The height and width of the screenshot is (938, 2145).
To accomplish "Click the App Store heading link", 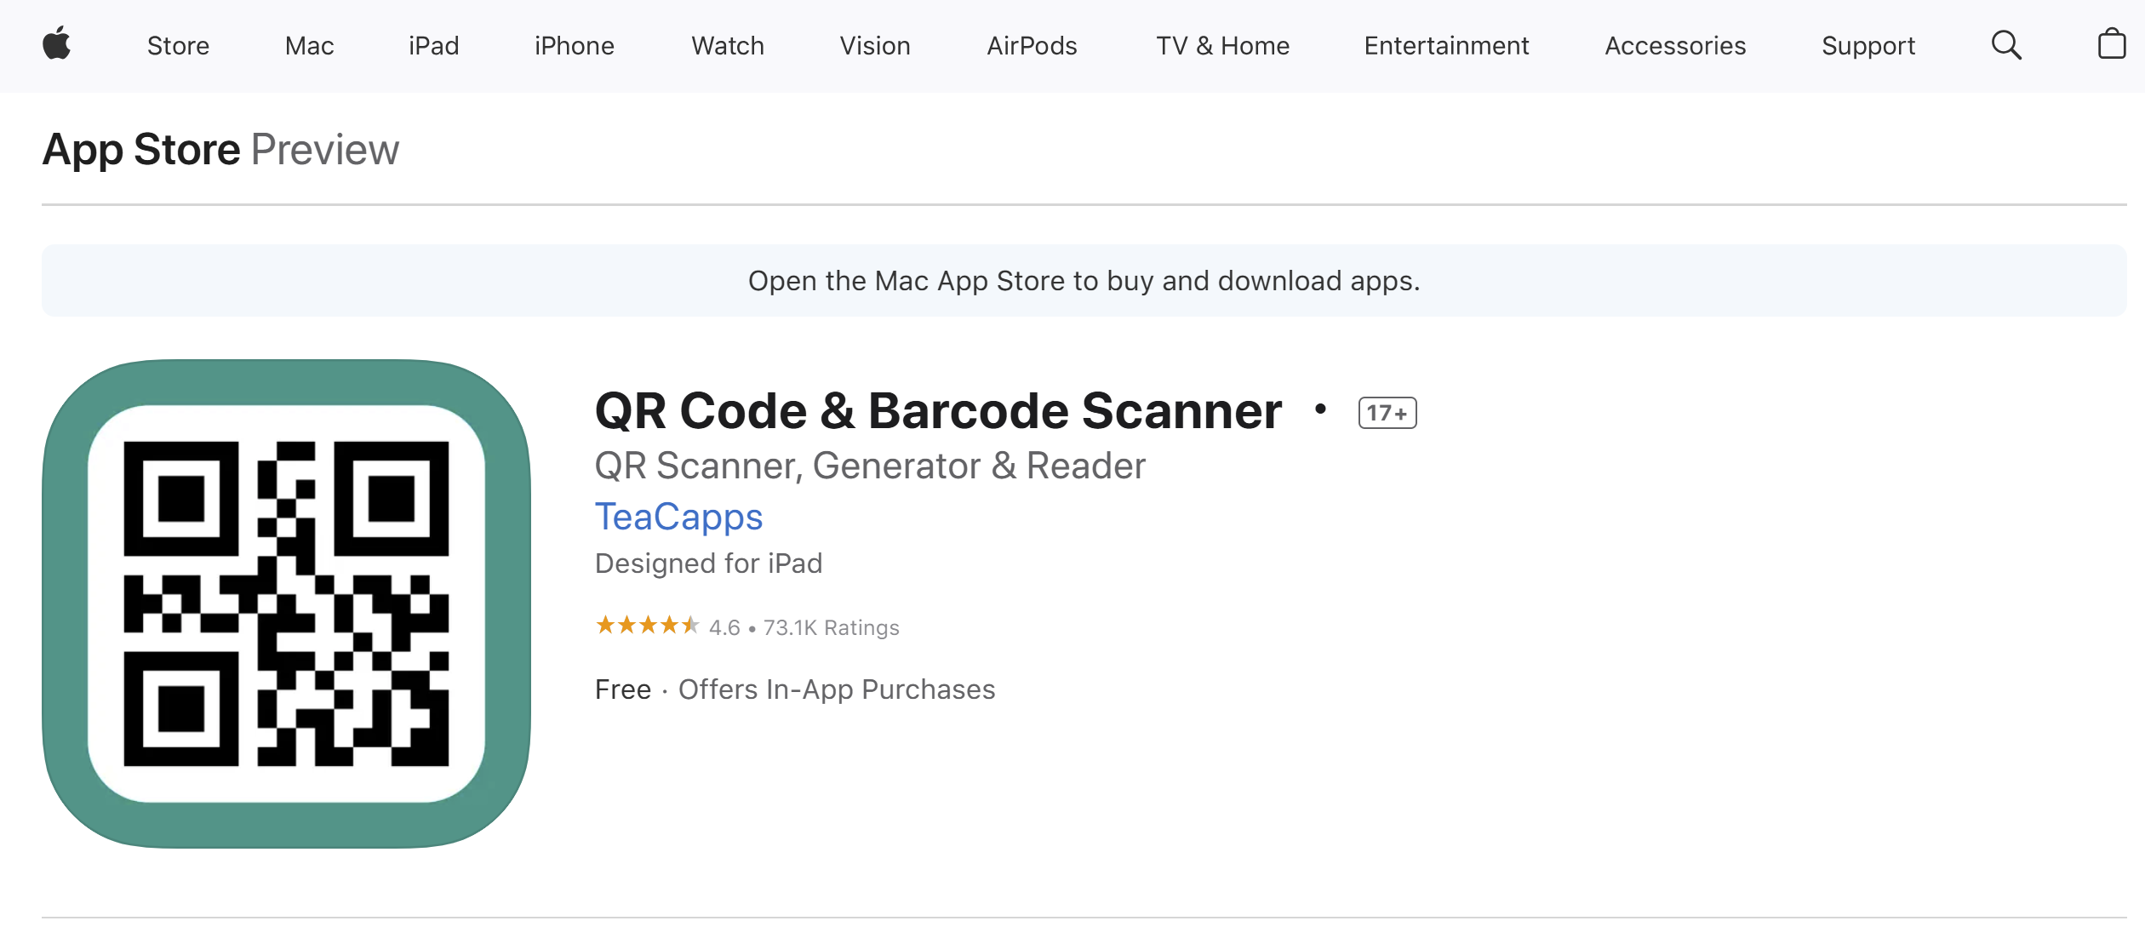I will (x=141, y=150).
